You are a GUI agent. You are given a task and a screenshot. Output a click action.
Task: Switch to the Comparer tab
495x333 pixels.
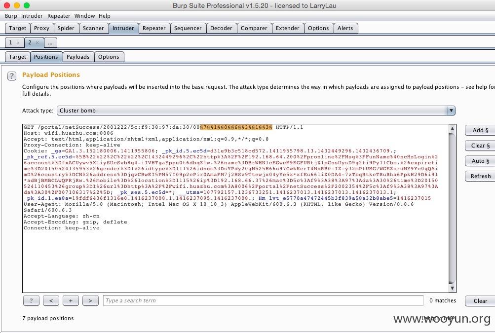[254, 28]
